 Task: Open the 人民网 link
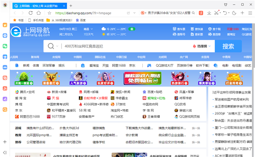click(14, 57)
